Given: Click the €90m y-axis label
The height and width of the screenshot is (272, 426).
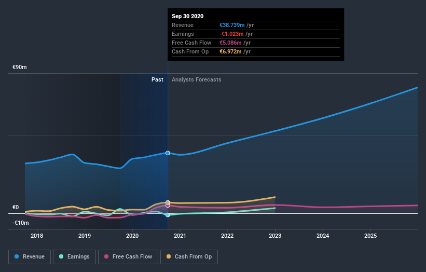Looking at the screenshot, I should tap(20, 67).
